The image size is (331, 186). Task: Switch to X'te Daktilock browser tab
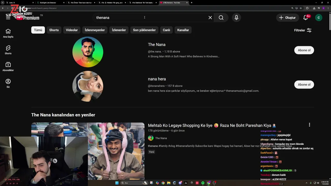point(142,3)
